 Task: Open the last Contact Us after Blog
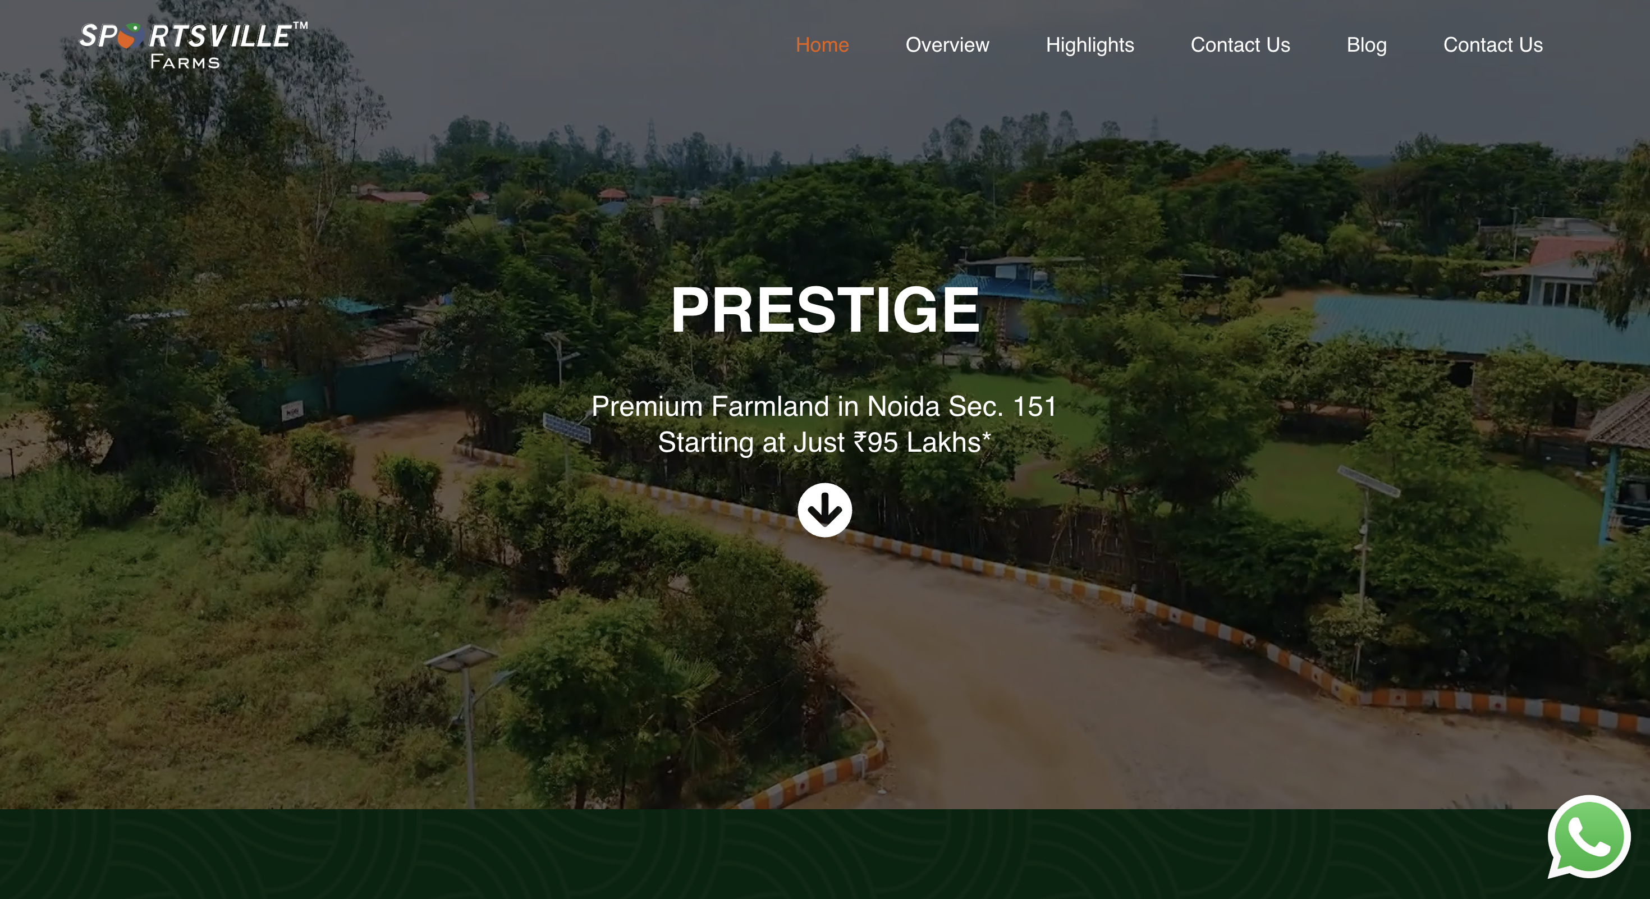click(x=1492, y=45)
